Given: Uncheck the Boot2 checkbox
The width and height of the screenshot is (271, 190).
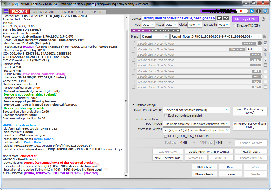Looking at the screenshot, I should pyautogui.click(x=266, y=60).
